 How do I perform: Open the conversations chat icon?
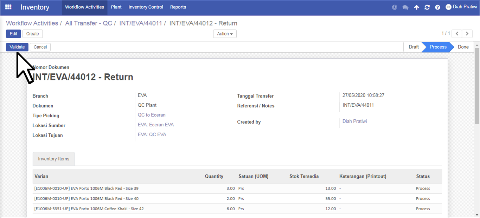point(405,7)
